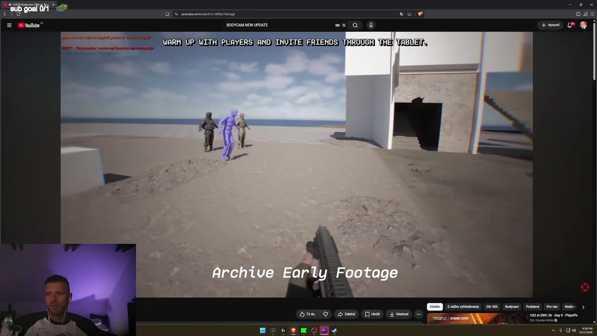Show more filter chips with right arrow
Screen dimensions: 597x336
[x=583, y=307]
